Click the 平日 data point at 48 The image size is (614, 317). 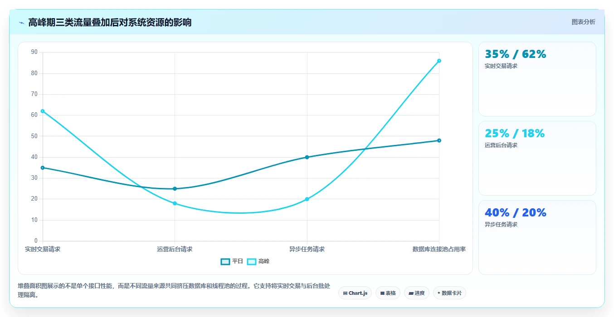[439, 140]
